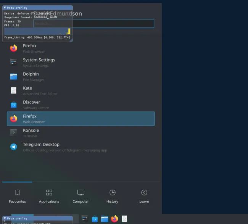Collapse the bottom Mesa overlay triangle

[5, 218]
